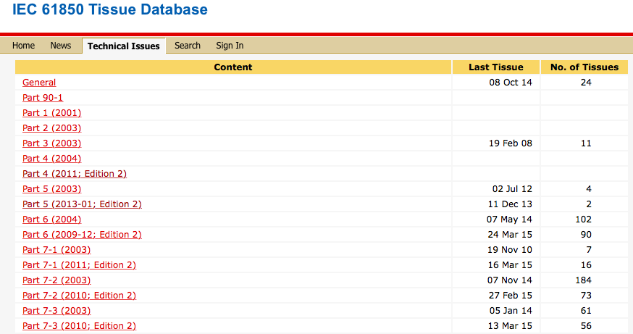Open Part 7-1 (2003) link
The height and width of the screenshot is (334, 633).
click(x=56, y=249)
